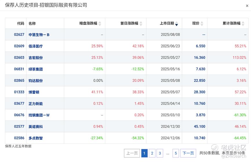Click cumulative change 113.02%
The image size is (251, 162).
(239, 58)
